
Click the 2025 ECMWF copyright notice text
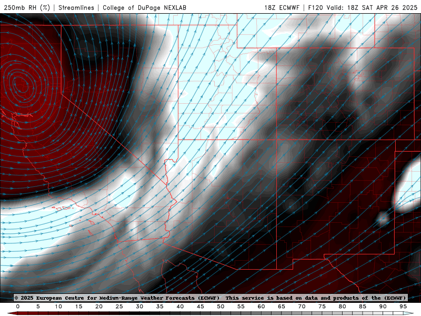(117, 298)
